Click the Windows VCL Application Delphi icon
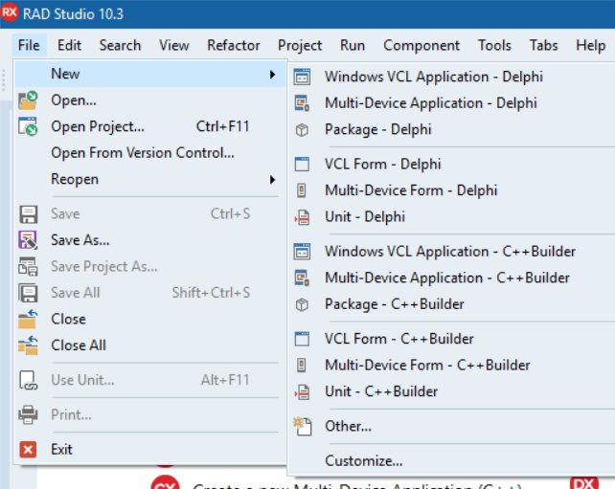Image resolution: width=615 pixels, height=489 pixels. coord(303,77)
